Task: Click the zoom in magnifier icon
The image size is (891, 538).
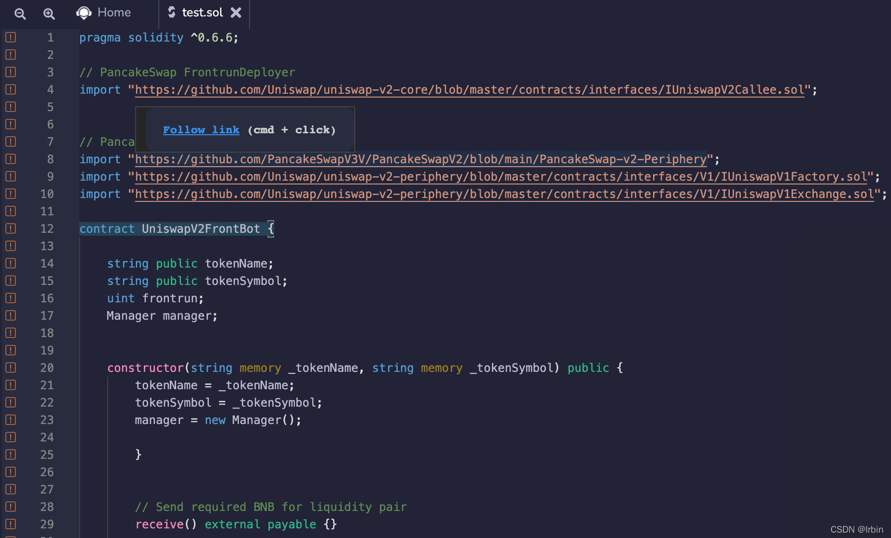Action: click(49, 14)
